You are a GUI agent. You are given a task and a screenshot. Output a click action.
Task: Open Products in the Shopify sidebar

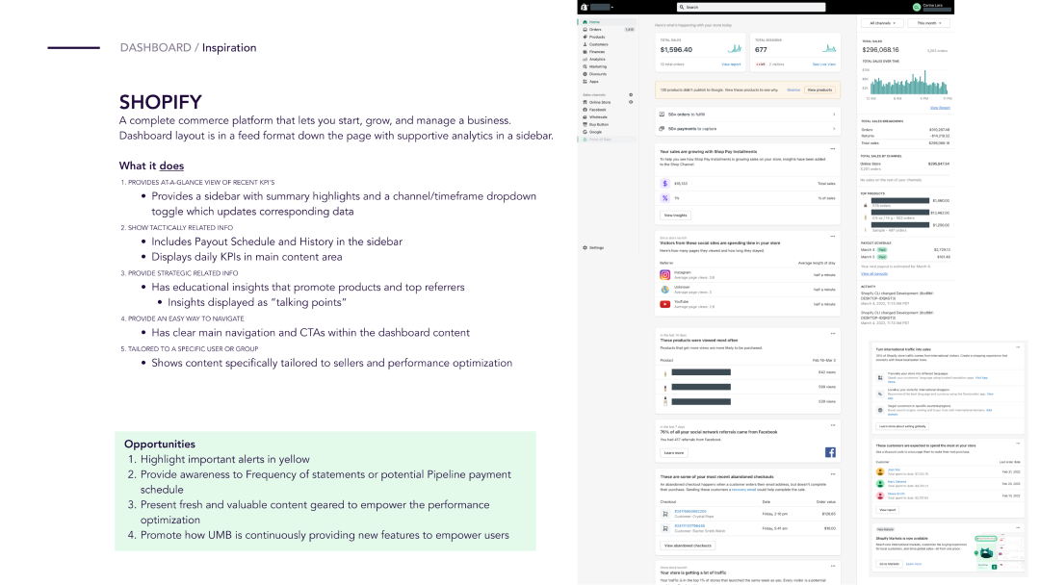point(597,37)
